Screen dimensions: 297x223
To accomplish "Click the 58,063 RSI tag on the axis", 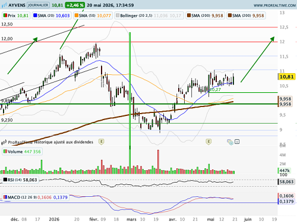I will pyautogui.click(x=286, y=182).
